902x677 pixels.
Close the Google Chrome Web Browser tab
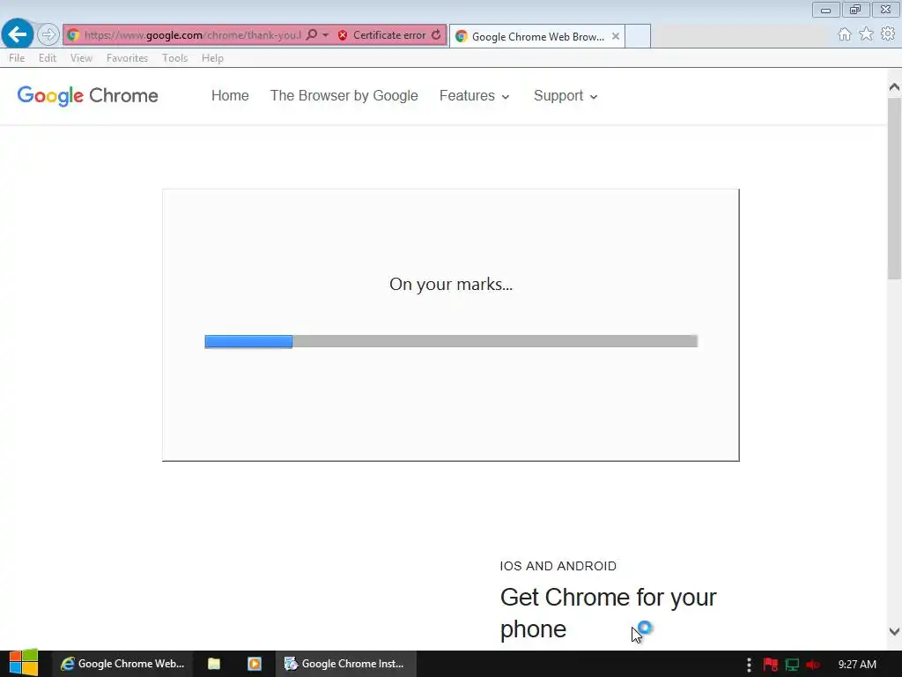616,36
